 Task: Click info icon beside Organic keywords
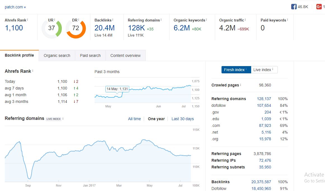[x=206, y=20]
